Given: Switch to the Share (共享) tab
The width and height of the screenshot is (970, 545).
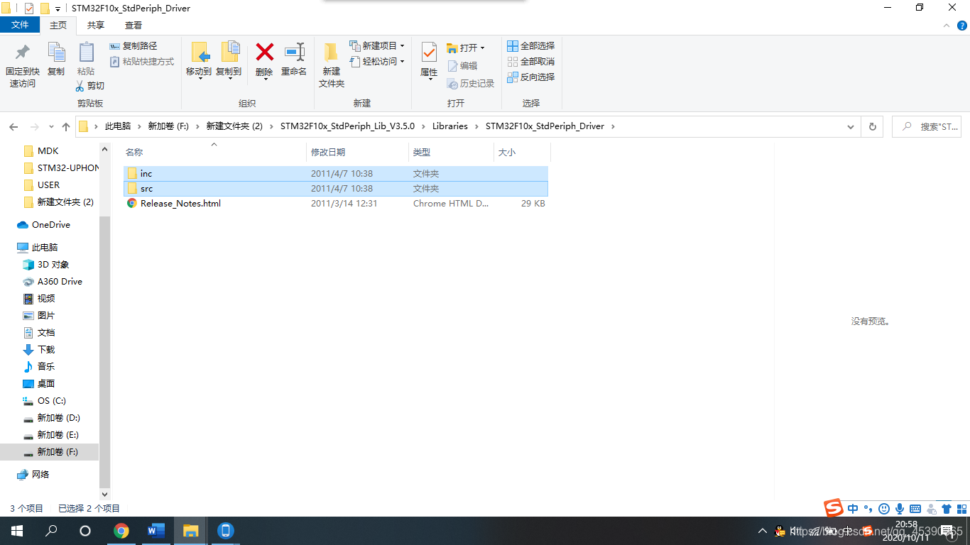Looking at the screenshot, I should tap(96, 25).
